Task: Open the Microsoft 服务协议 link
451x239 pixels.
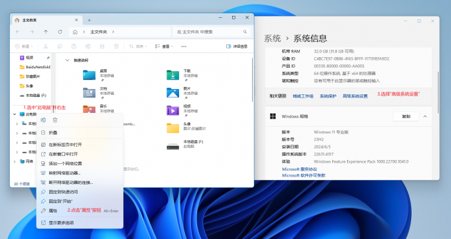Action: [x=299, y=169]
